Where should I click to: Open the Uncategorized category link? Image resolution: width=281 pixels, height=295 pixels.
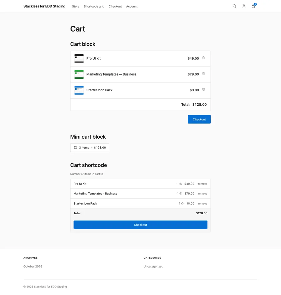point(153,267)
